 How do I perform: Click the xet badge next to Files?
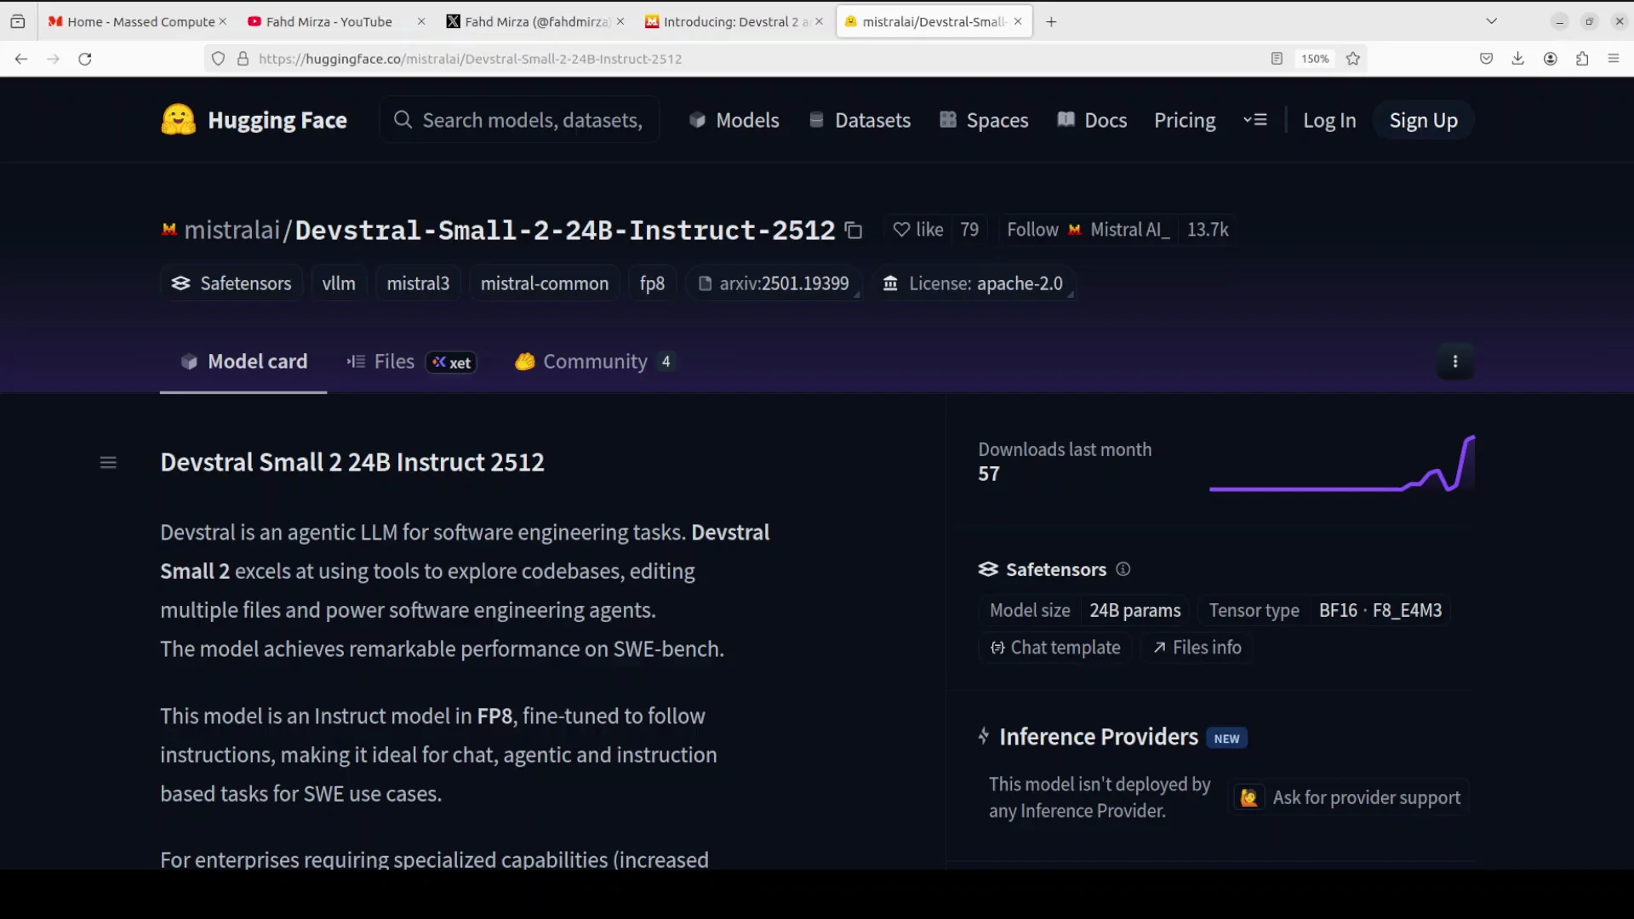(450, 362)
